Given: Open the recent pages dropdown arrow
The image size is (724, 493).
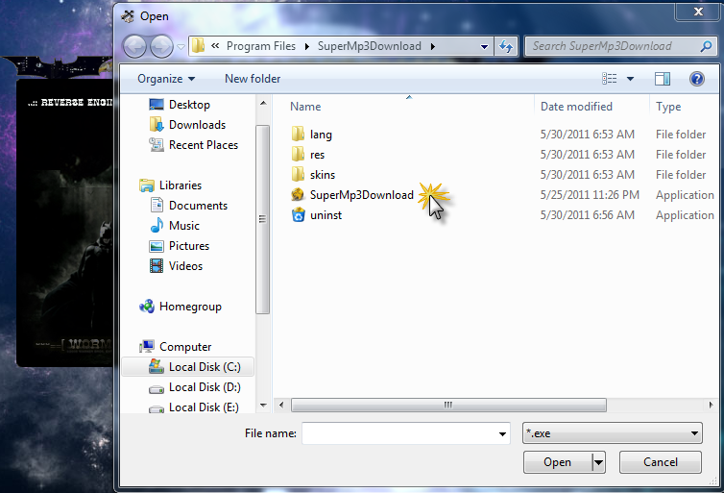Looking at the screenshot, I should coord(181,46).
